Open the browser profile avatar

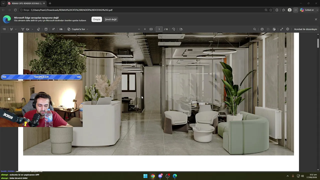[x=289, y=10]
